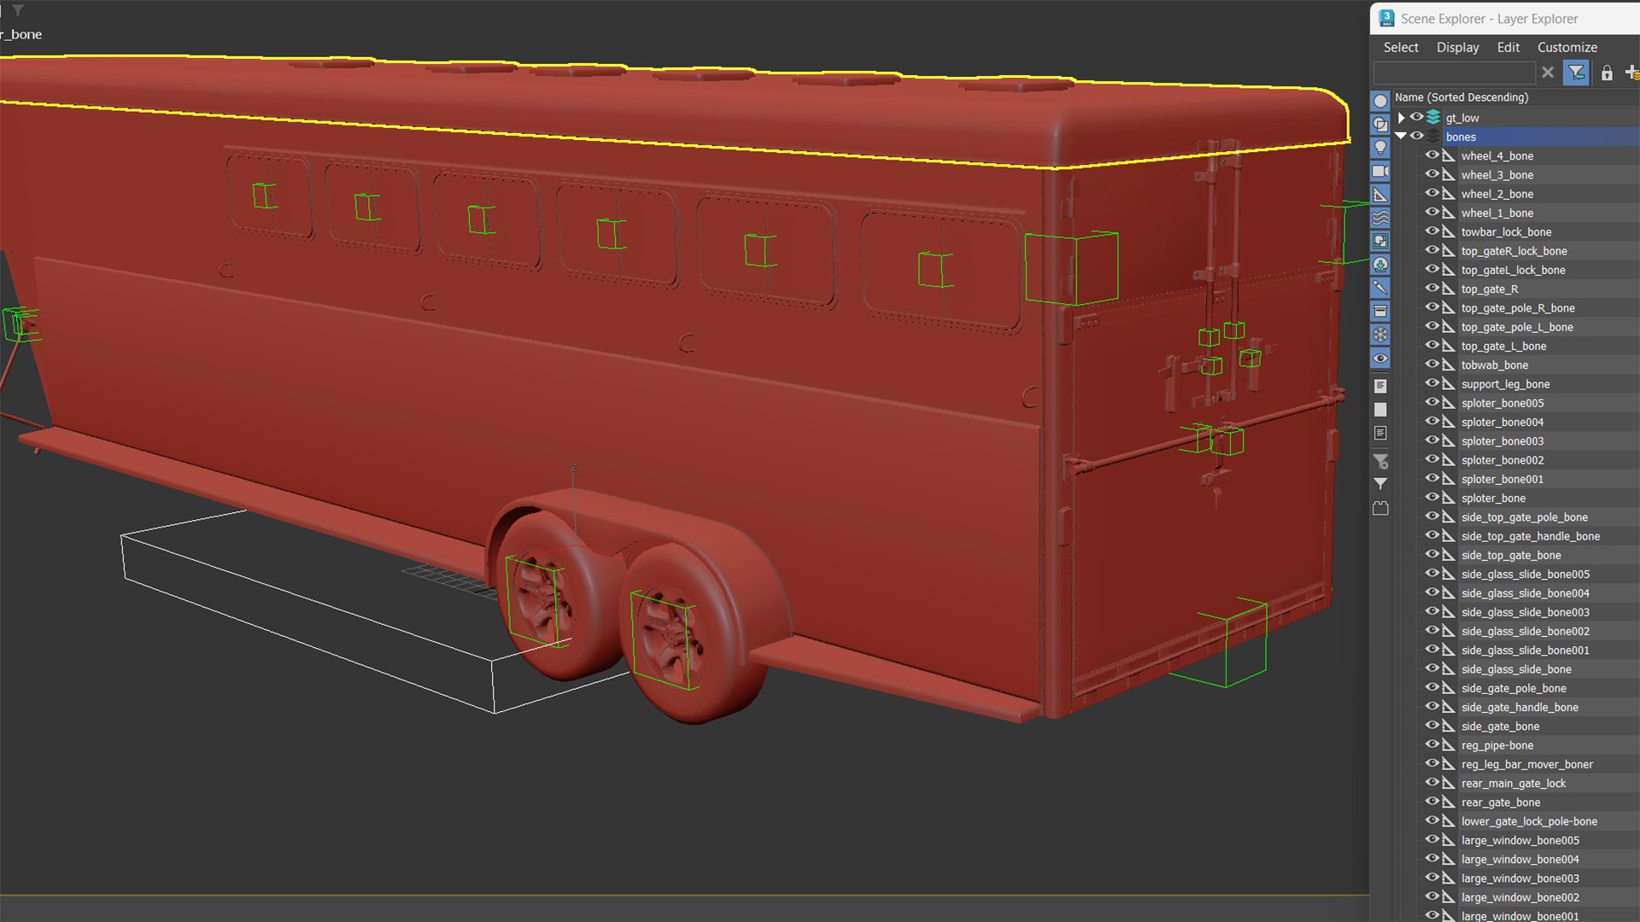This screenshot has height=922, width=1640.
Task: Toggle Display Frozen Objects snowflake icon
Action: (x=1380, y=335)
